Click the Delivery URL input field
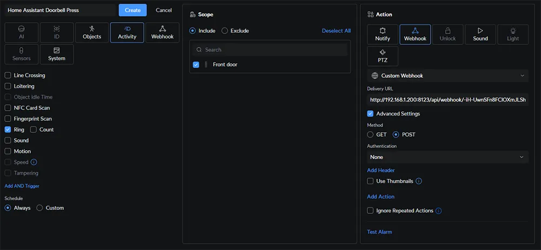The height and width of the screenshot is (250, 541). pyautogui.click(x=447, y=100)
